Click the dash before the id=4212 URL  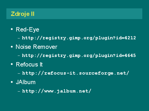(19, 38)
